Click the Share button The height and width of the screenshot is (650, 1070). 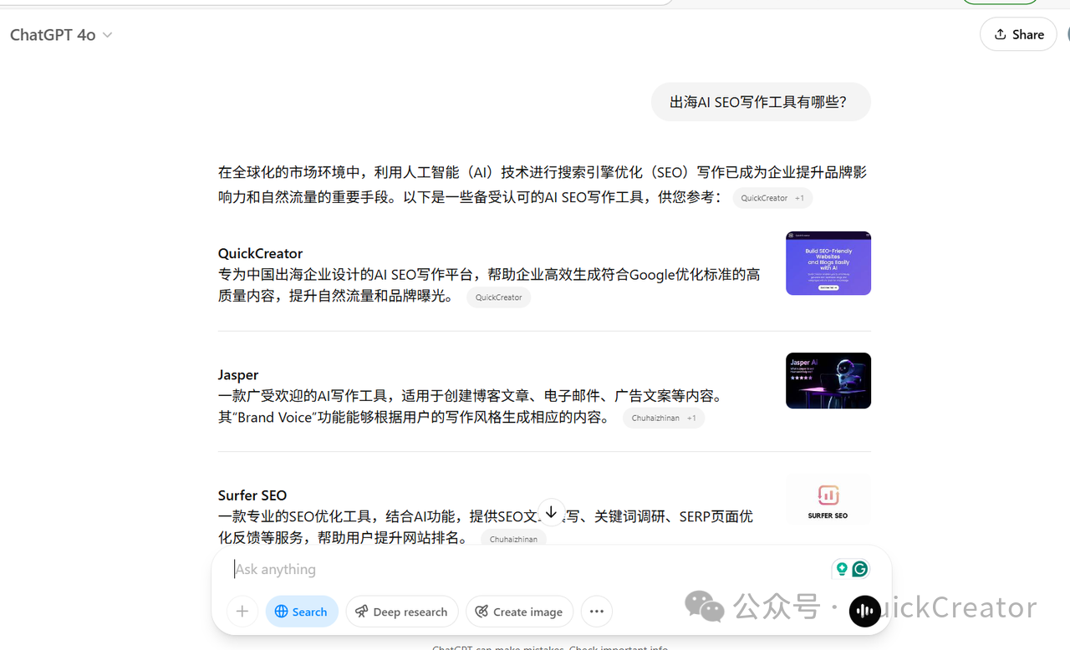1018,34
